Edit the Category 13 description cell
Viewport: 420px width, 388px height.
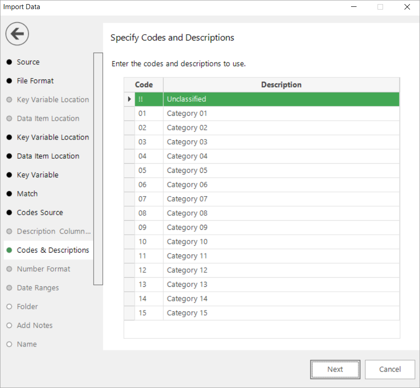281,285
